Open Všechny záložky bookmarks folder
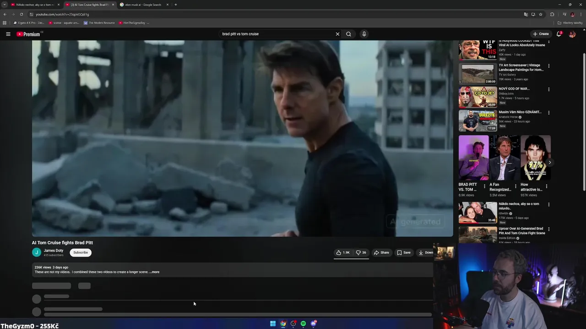Screen dimensions: 586x329 click(570, 23)
